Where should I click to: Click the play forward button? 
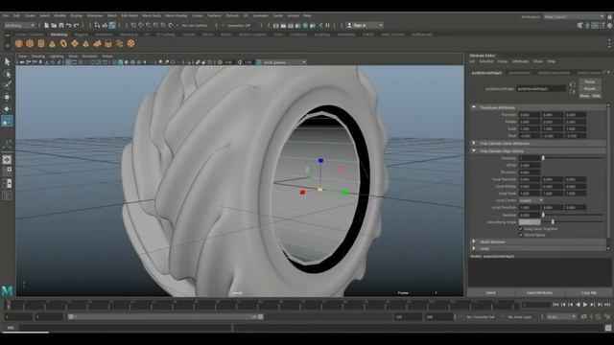[x=585, y=305]
